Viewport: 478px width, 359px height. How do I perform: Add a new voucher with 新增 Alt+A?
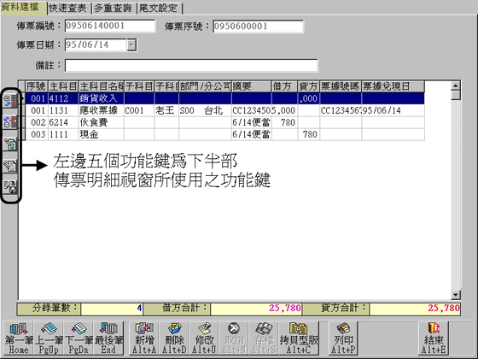click(x=144, y=338)
